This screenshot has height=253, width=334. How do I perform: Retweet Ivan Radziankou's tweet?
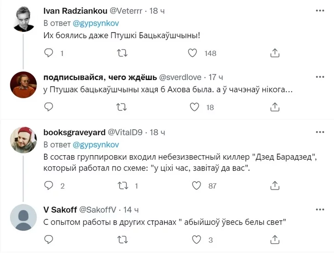(x=122, y=54)
